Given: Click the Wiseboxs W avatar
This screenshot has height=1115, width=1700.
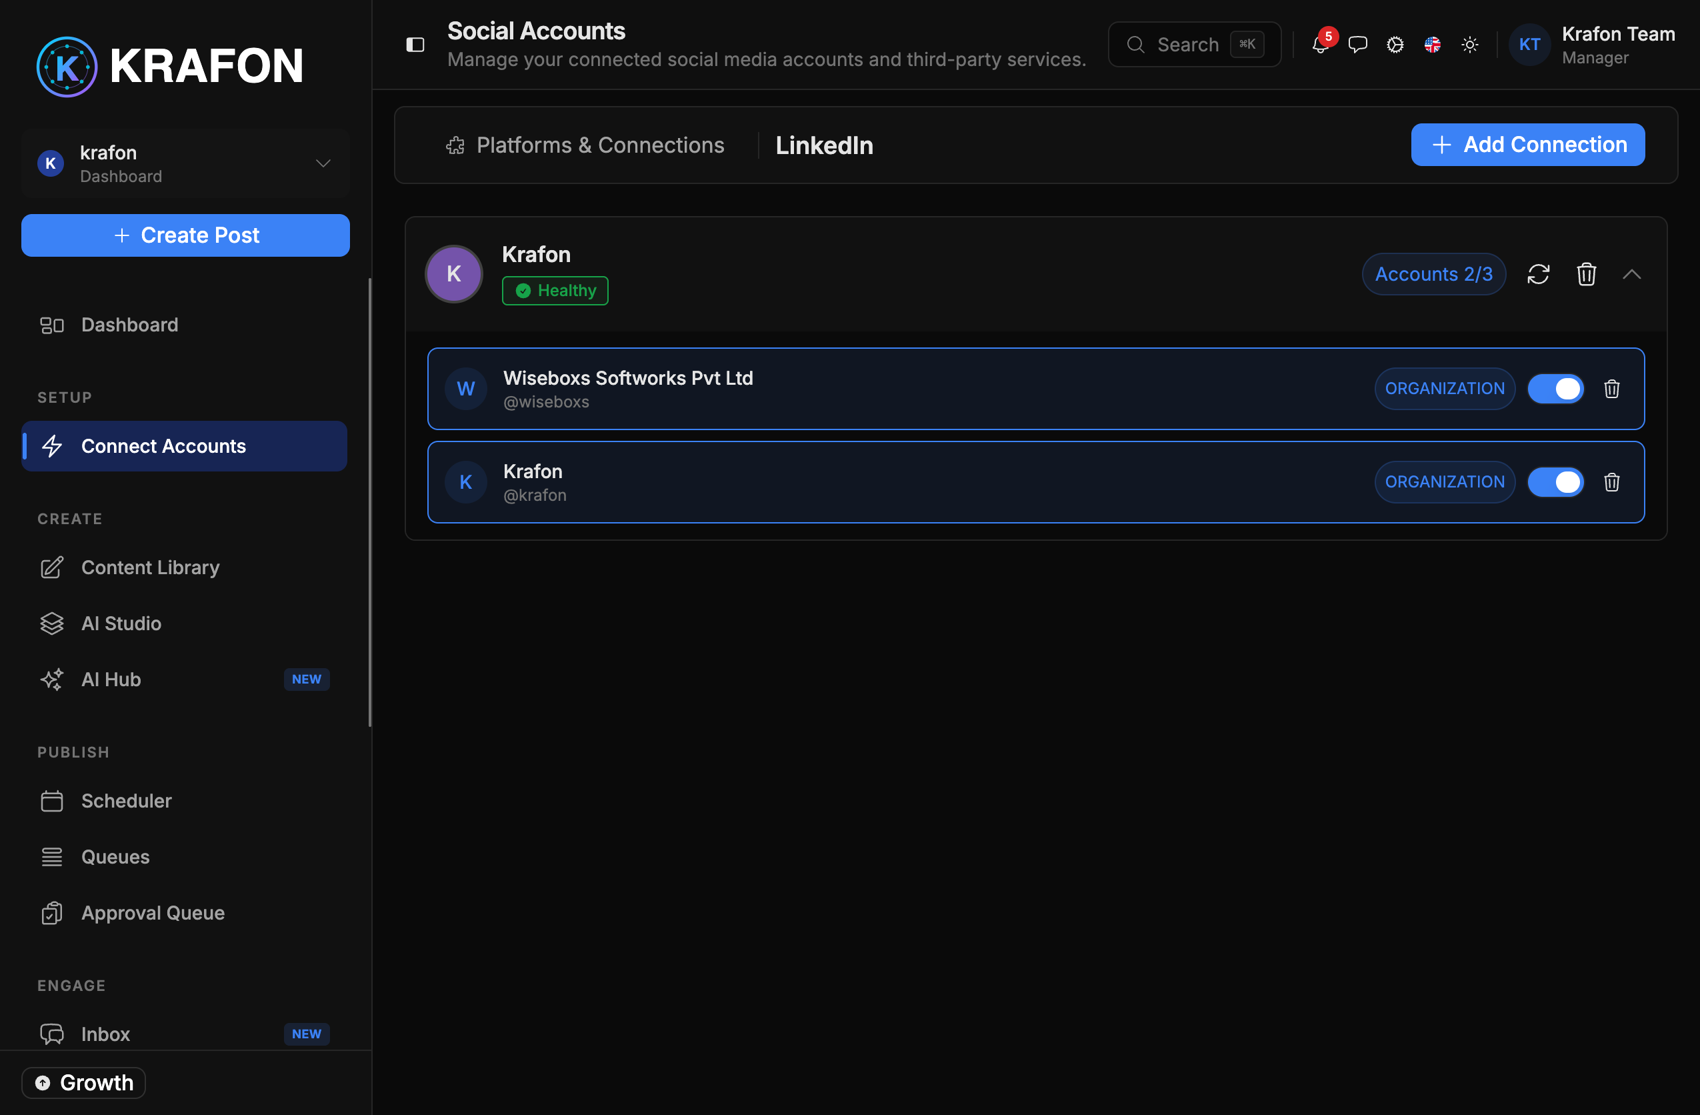Looking at the screenshot, I should [x=466, y=389].
